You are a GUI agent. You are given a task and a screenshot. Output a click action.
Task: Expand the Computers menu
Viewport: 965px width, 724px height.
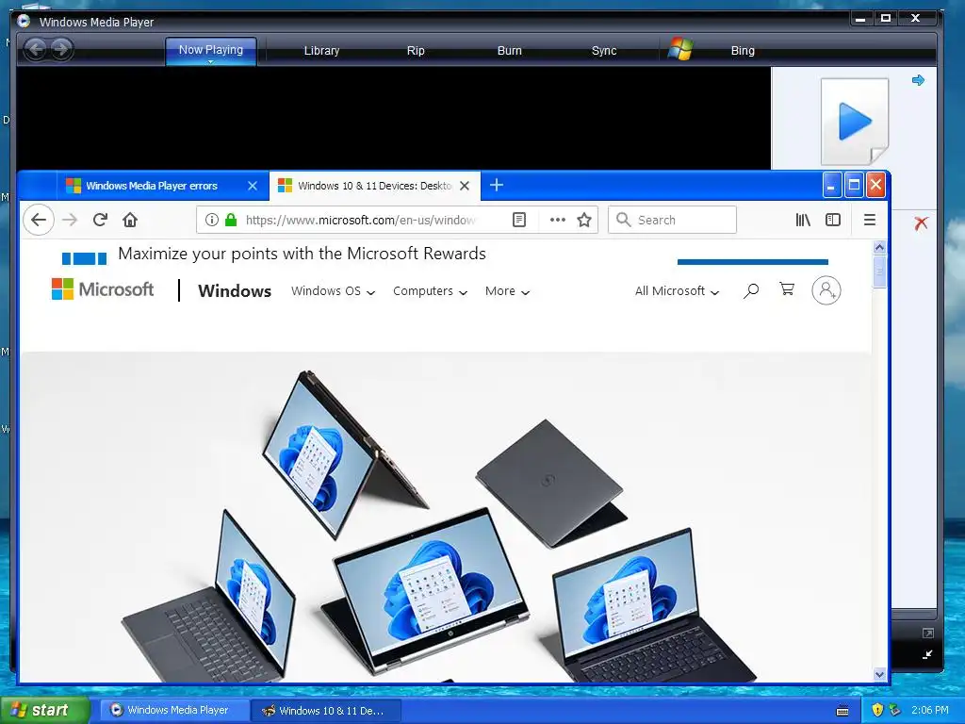click(430, 290)
